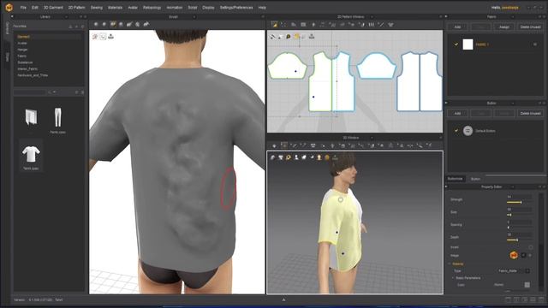Viewport: 548px width, 308px height.
Task: Click the Strength value field
Action: [519, 197]
